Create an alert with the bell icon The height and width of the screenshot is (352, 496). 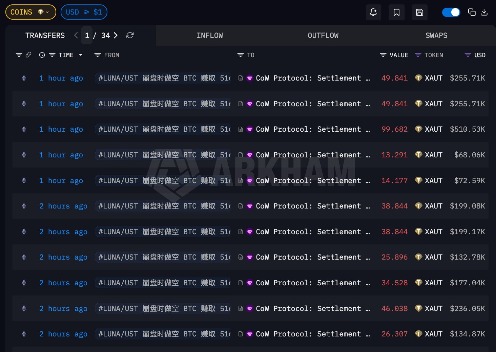tap(373, 13)
